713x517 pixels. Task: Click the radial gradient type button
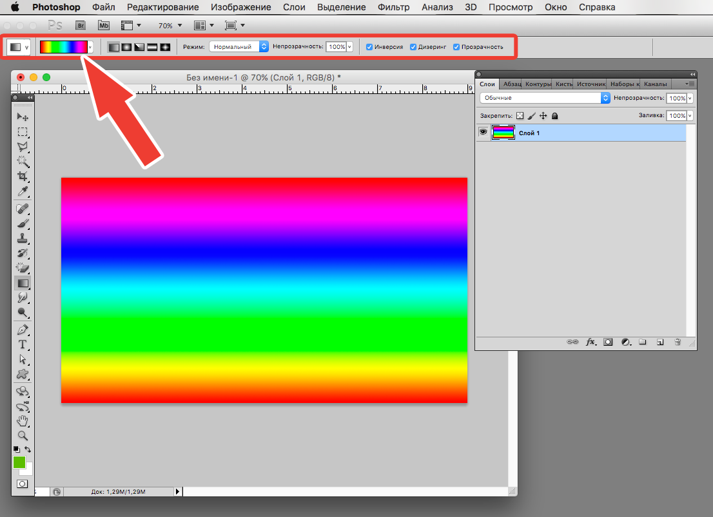pos(126,47)
